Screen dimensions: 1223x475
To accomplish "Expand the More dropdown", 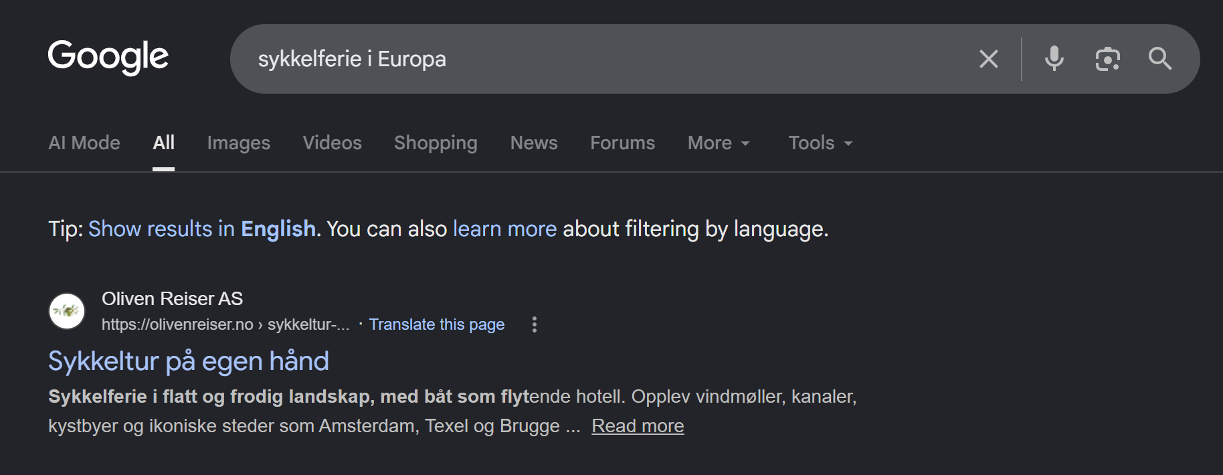I will 719,142.
